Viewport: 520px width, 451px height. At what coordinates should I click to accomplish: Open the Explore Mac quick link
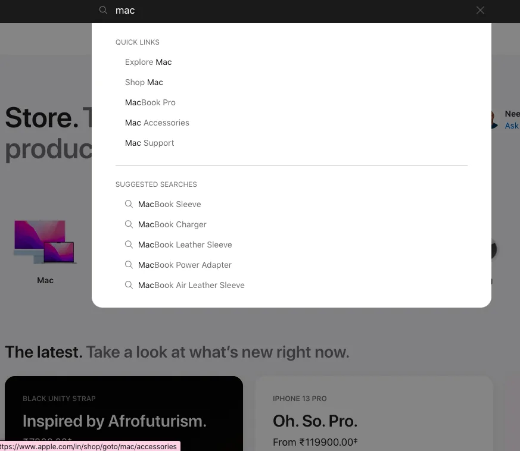pos(148,62)
